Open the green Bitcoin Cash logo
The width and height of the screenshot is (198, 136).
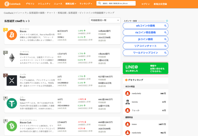click(12, 126)
